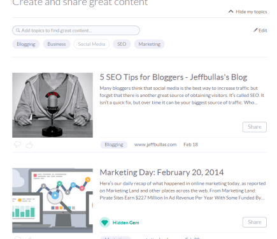Click the Hidden Gem diamond icon
The width and height of the screenshot is (277, 239).
[x=104, y=222]
